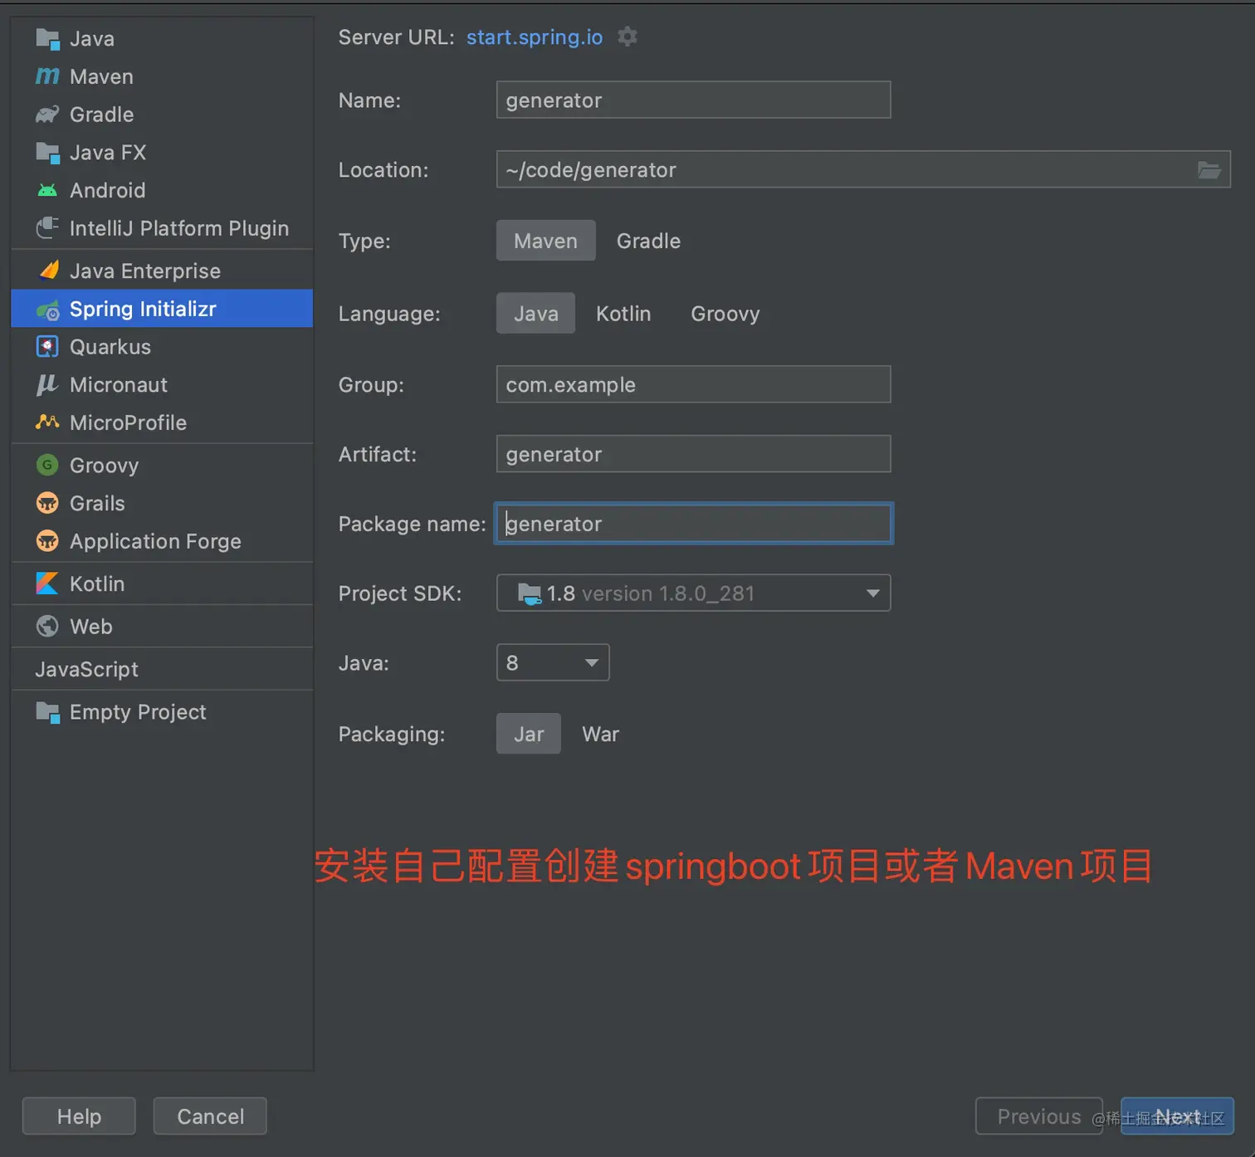This screenshot has height=1157, width=1255.
Task: Click the Web globe icon
Action: click(x=47, y=627)
